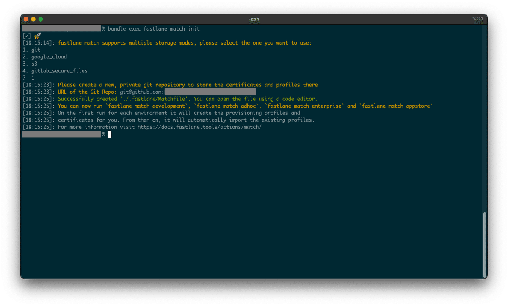Click the red close window button

tap(26, 19)
